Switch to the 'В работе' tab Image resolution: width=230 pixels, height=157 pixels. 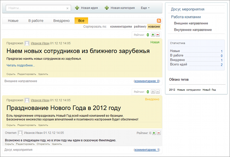(x=36, y=21)
